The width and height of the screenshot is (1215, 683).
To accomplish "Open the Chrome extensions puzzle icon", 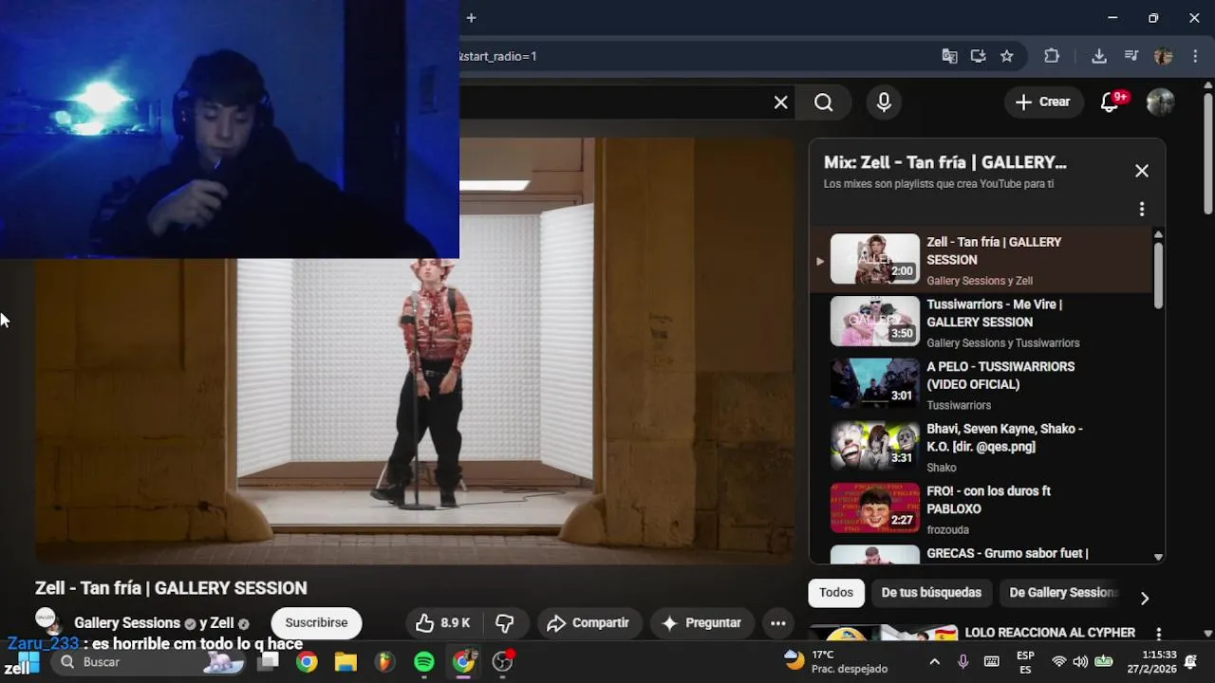I will (1052, 56).
